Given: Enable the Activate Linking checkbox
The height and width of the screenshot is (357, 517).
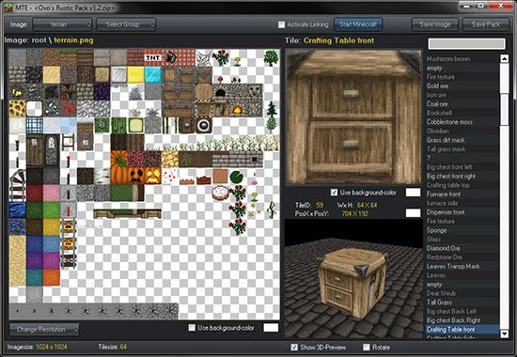Looking at the screenshot, I should [281, 24].
